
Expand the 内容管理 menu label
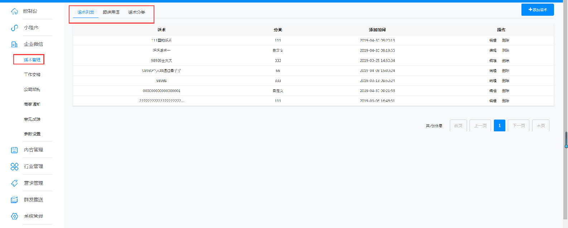click(34, 150)
